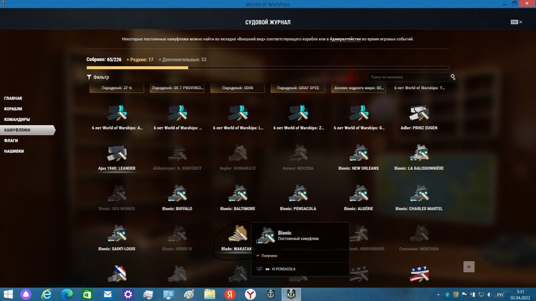Switch input language via РУС indicator
Screen dimensions: 536x301
(500, 294)
